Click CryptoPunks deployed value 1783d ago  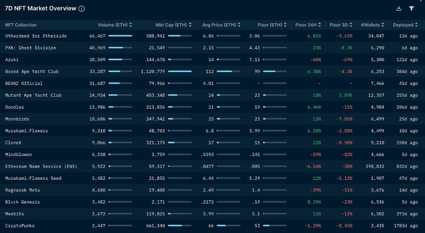(x=406, y=225)
